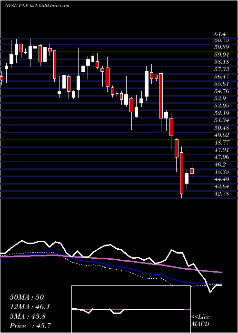The width and height of the screenshot is (238, 333).
Task: Click the 42.78 price axis label
Action: tap(222, 194)
